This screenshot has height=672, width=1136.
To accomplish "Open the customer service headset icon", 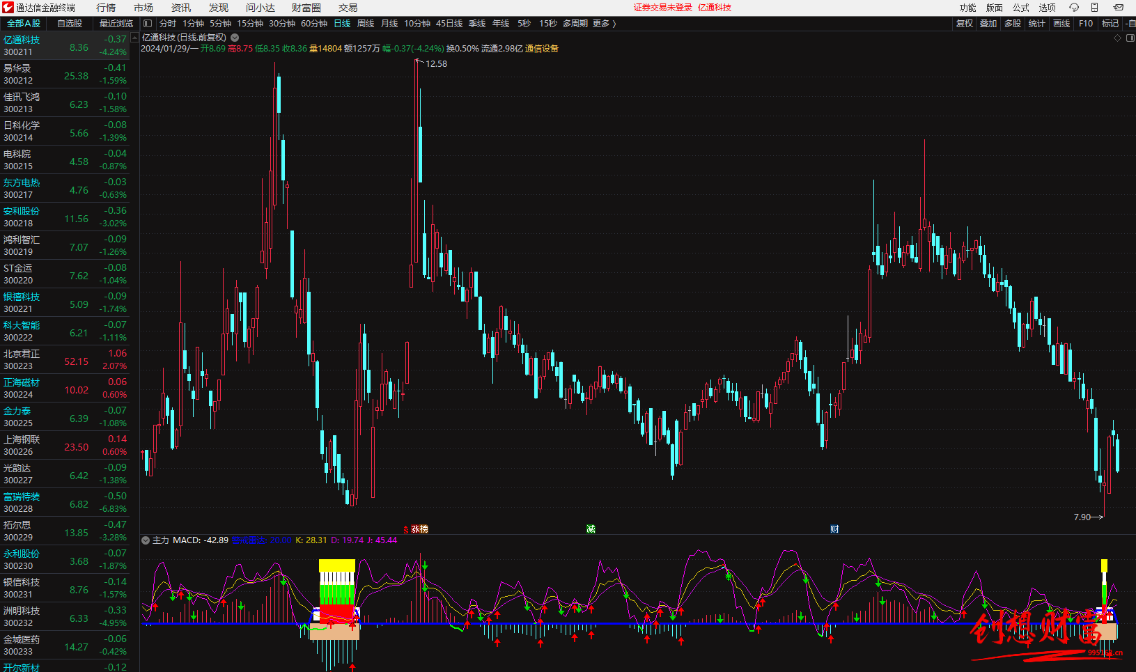I will [x=1073, y=8].
